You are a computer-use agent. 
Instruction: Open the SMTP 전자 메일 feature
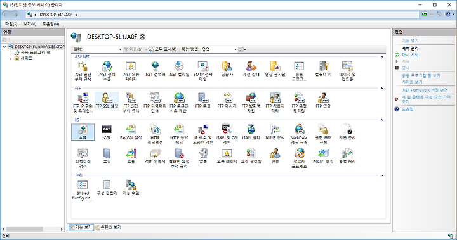tap(203, 71)
